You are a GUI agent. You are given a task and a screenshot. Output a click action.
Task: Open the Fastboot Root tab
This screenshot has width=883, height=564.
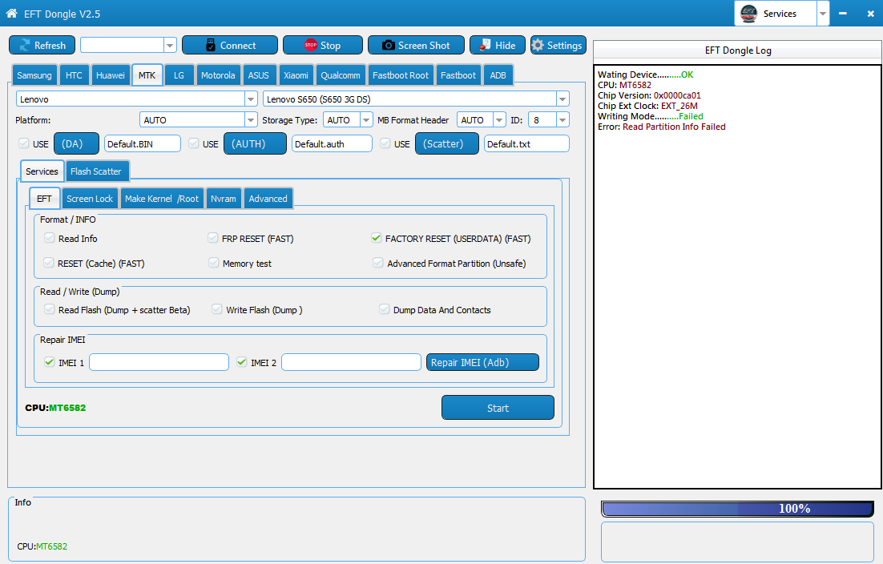click(401, 75)
